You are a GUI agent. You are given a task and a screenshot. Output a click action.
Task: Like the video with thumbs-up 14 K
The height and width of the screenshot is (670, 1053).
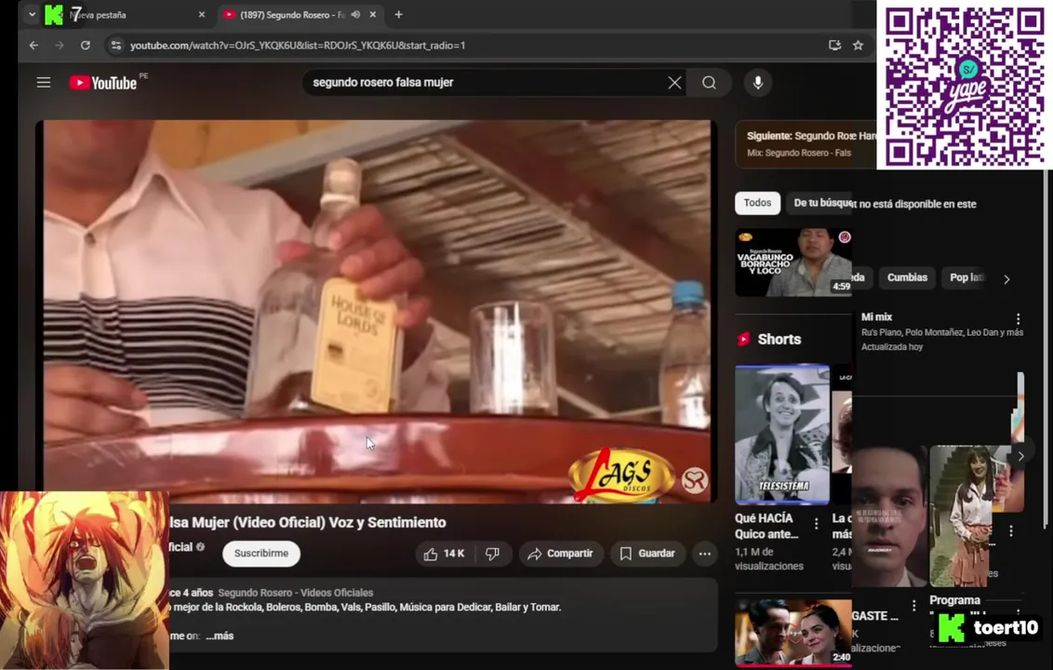point(445,553)
